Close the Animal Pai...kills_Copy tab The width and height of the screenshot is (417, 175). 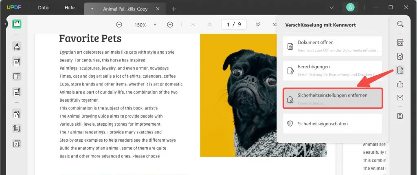click(x=158, y=9)
